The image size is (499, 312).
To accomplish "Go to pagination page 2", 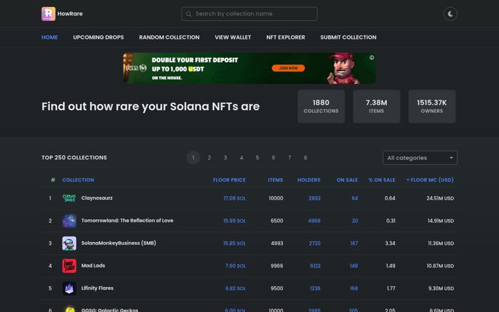I will click(209, 157).
